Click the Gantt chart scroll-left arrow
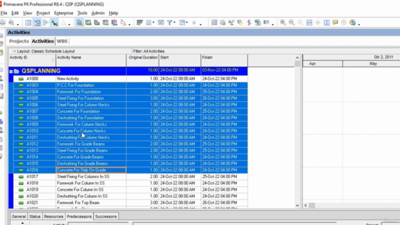The width and height of the screenshot is (400, 225). (306, 206)
